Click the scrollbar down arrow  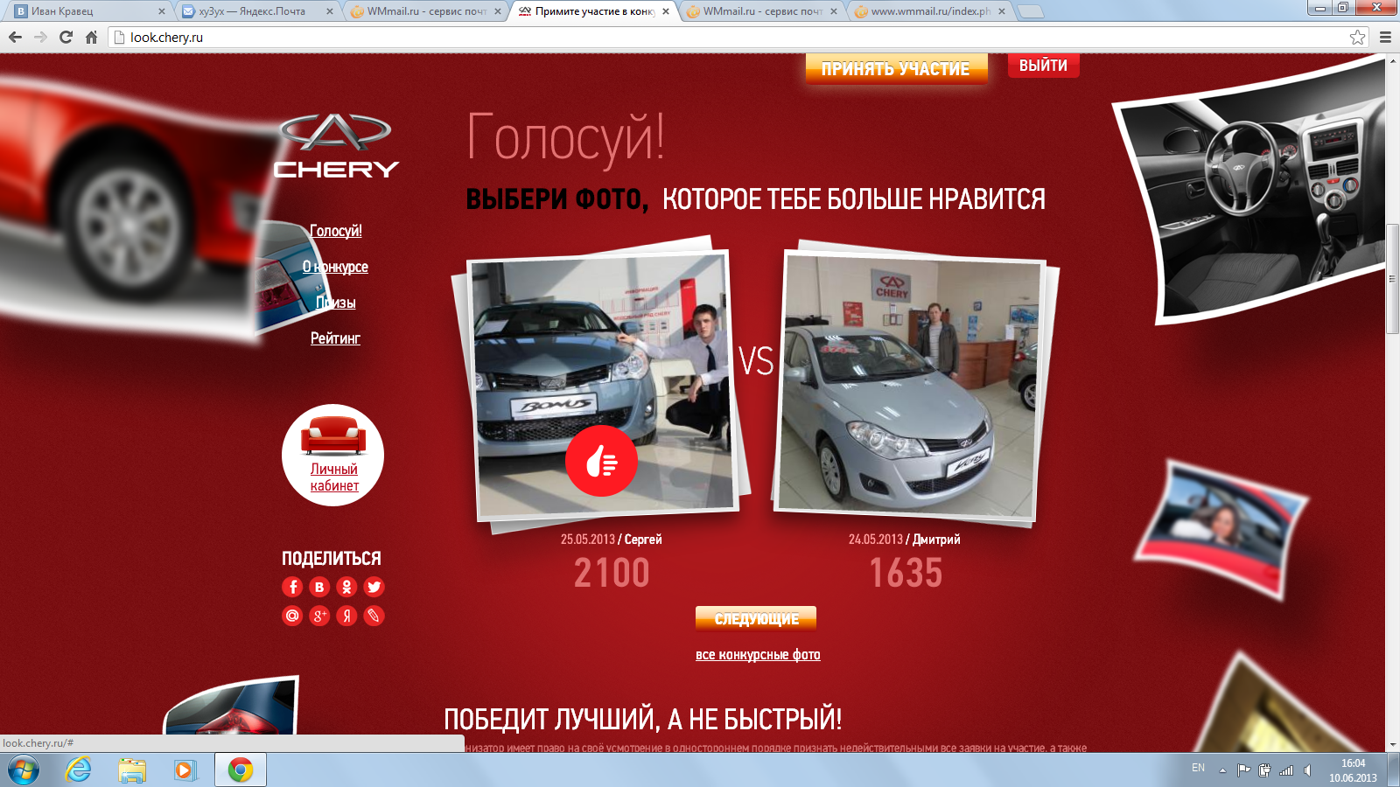(1392, 745)
